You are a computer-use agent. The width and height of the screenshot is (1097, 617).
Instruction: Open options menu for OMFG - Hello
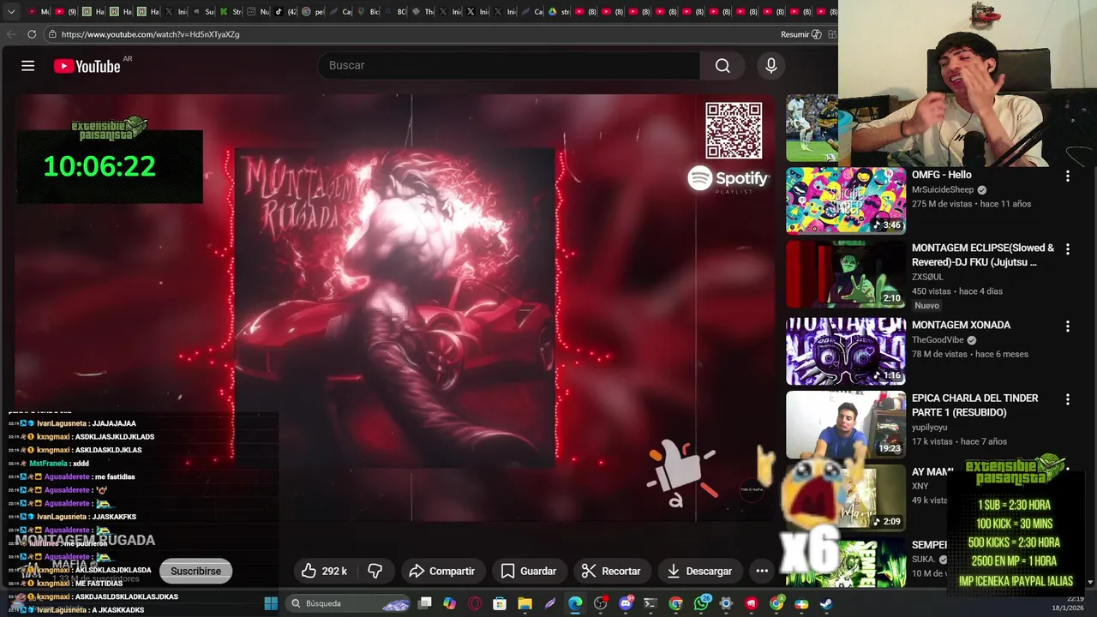point(1067,176)
